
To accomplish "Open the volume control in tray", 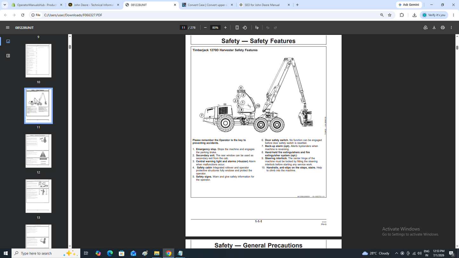I will 420,253.
